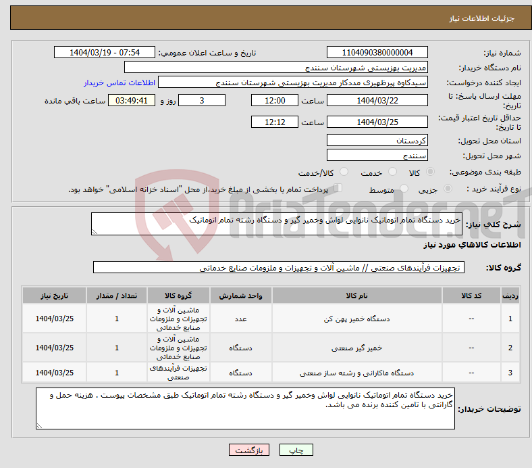
Task: Click the goods group field
Action: pos(279,267)
